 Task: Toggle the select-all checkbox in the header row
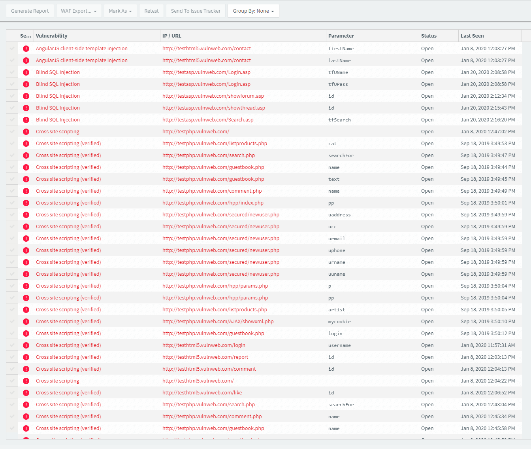point(12,36)
